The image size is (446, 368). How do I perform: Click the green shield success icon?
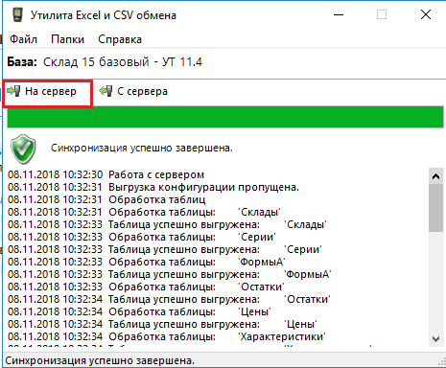coord(23,149)
